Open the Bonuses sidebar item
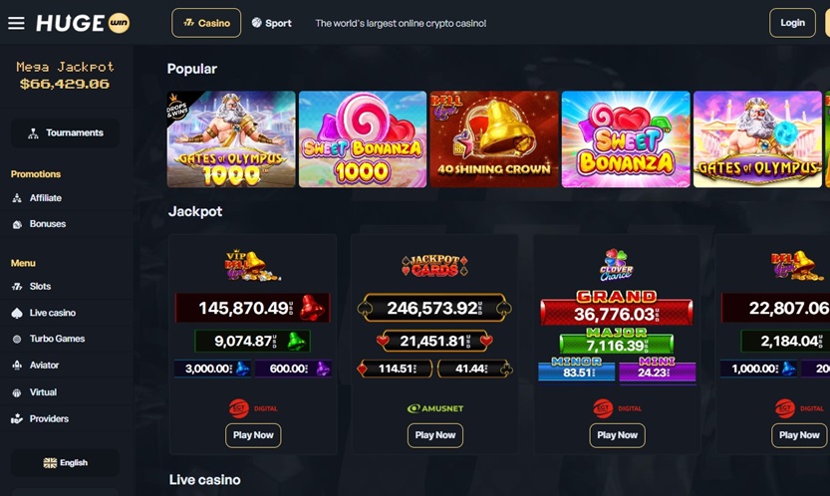830x496 pixels. coord(47,224)
